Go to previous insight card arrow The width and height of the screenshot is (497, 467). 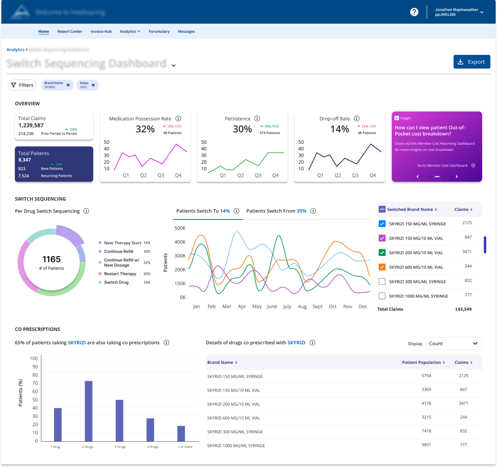pyautogui.click(x=418, y=177)
